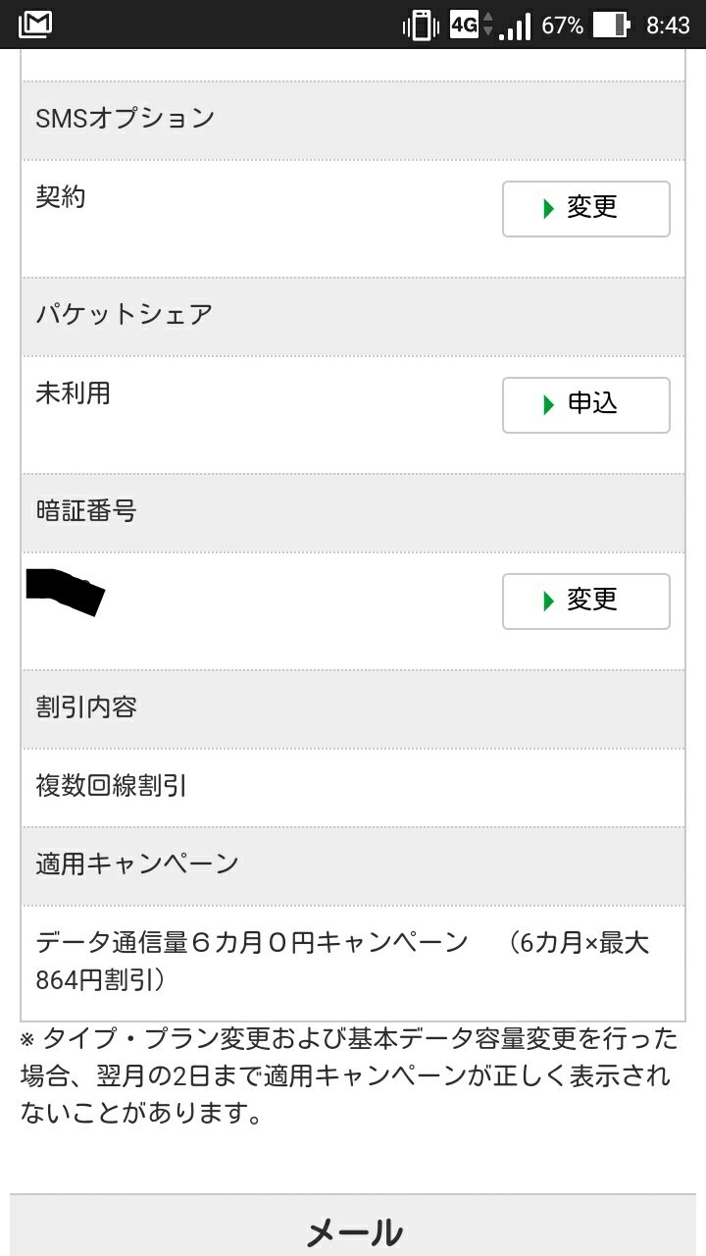The height and width of the screenshot is (1256, 706).
Task: Select the 割引内容 section header
Action: 86,707
